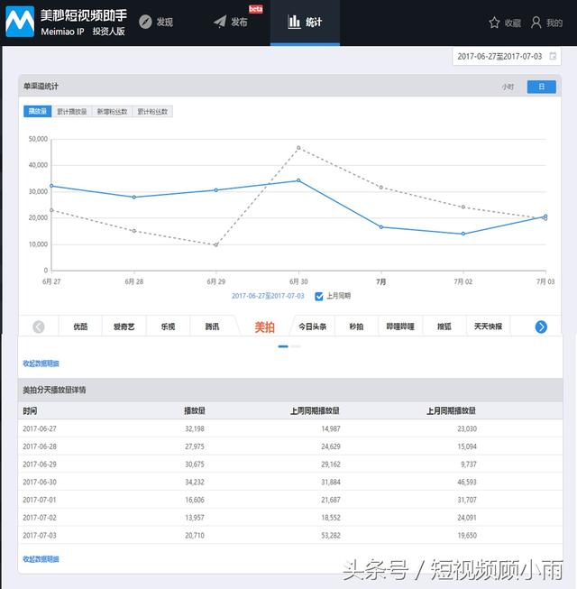Switch chart granularity to 小时

tap(508, 87)
